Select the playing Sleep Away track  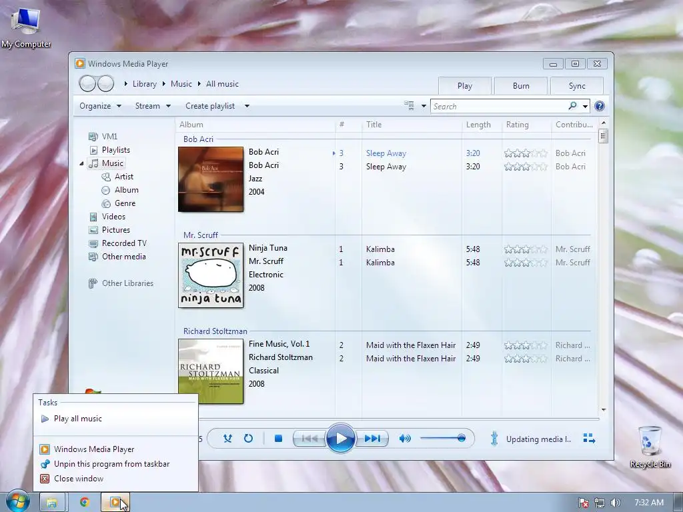pos(386,153)
